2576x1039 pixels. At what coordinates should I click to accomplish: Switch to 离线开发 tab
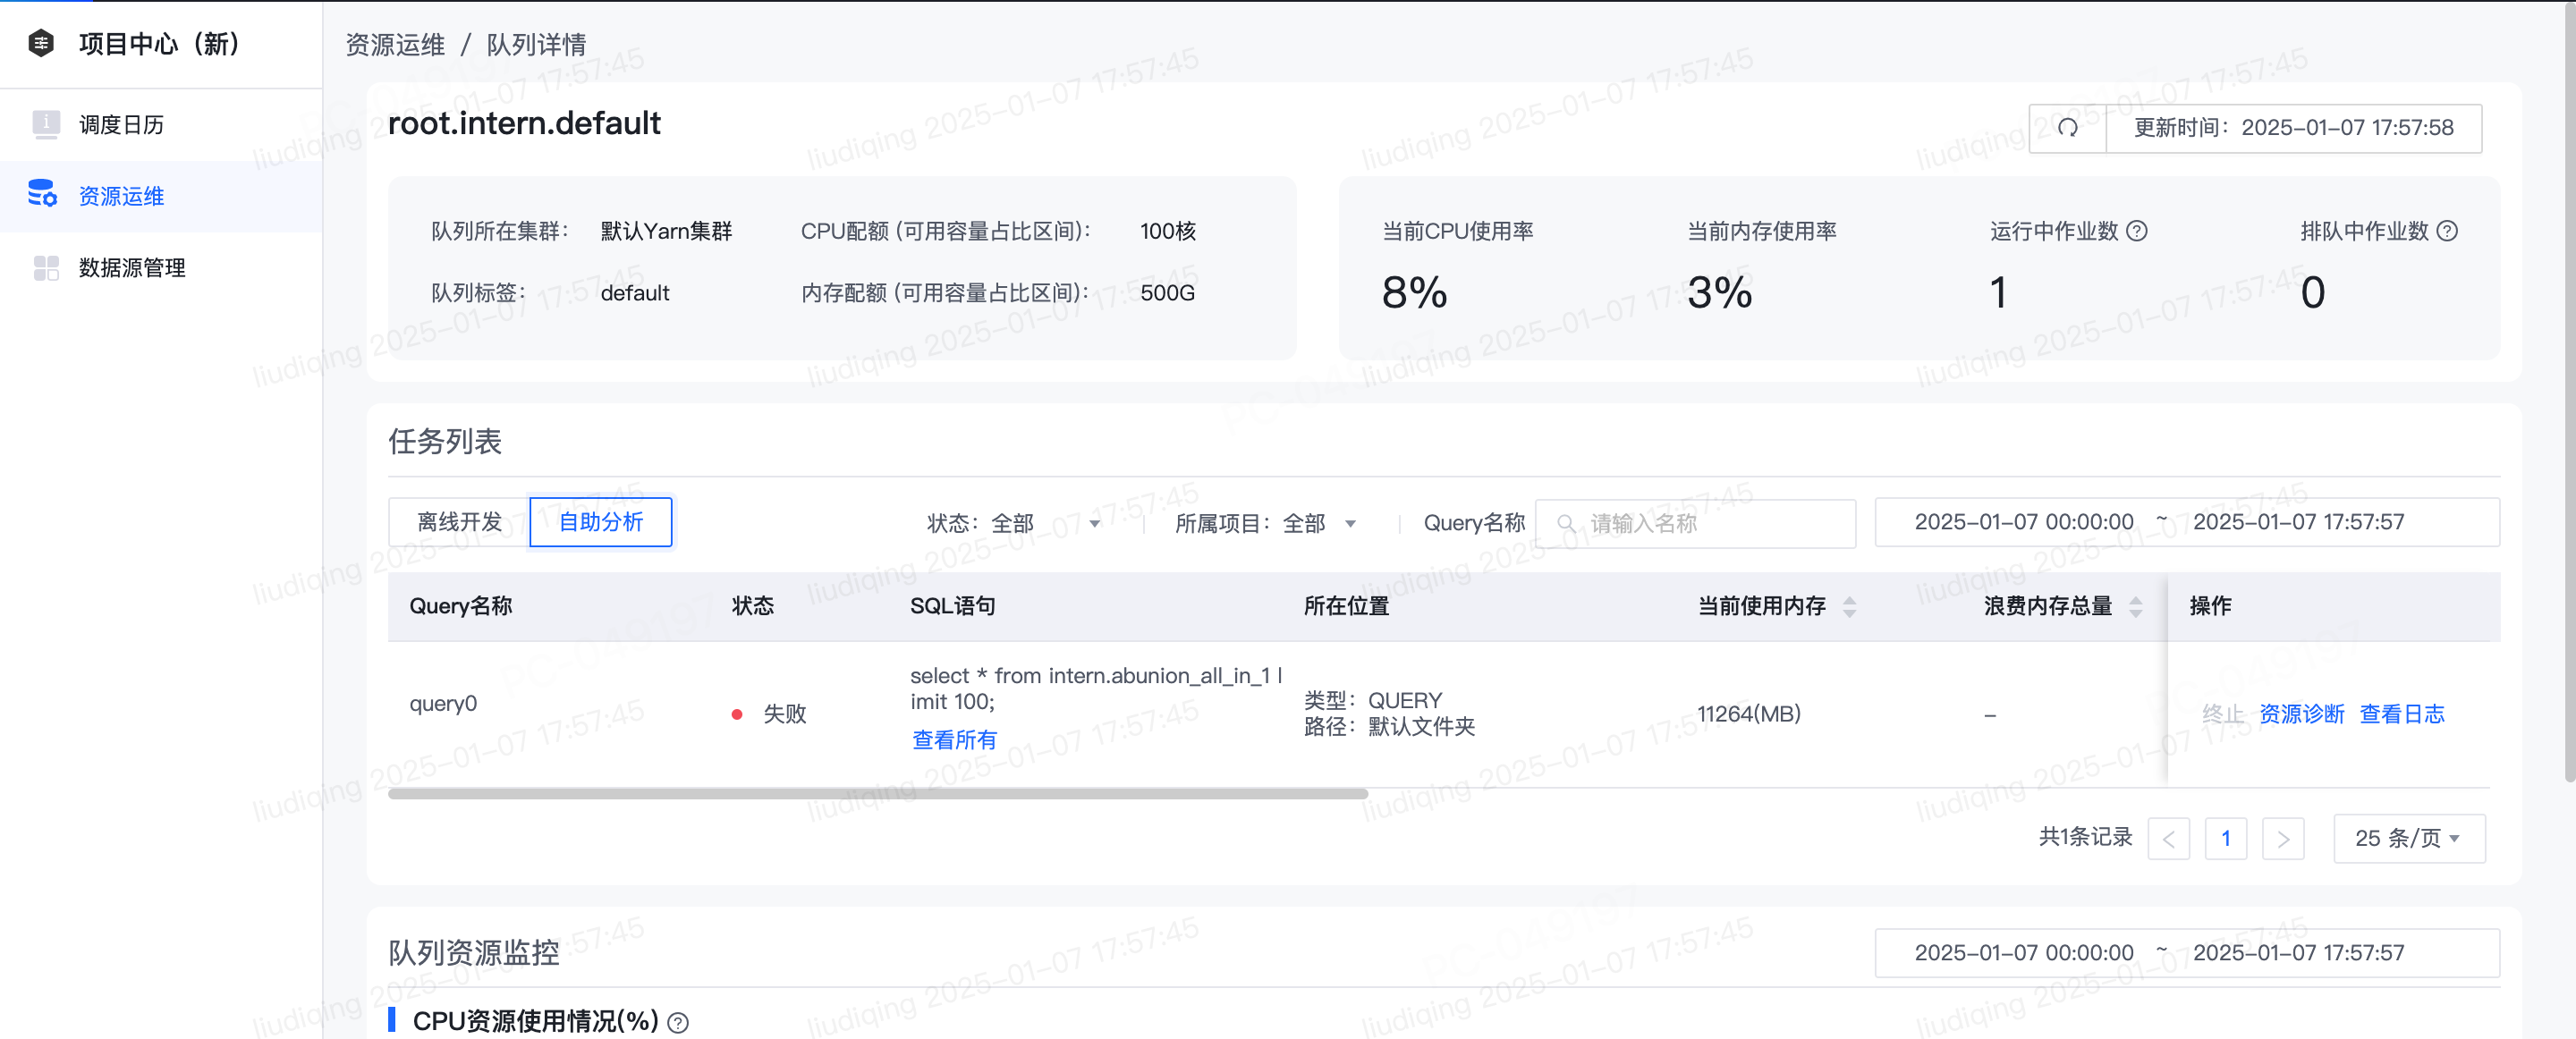coord(459,522)
